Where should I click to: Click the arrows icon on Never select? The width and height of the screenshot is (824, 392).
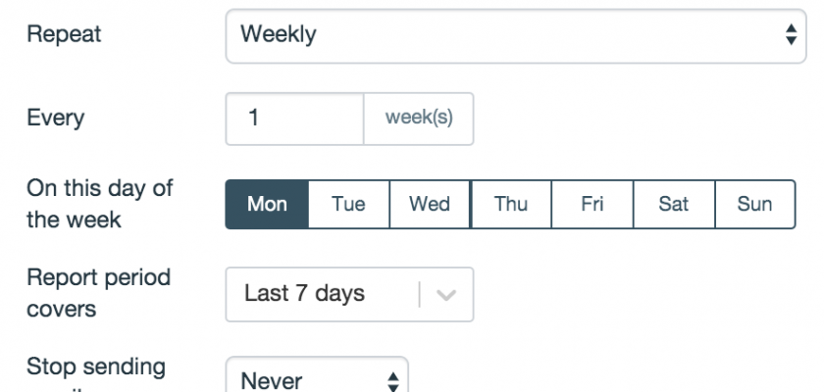pyautogui.click(x=392, y=379)
